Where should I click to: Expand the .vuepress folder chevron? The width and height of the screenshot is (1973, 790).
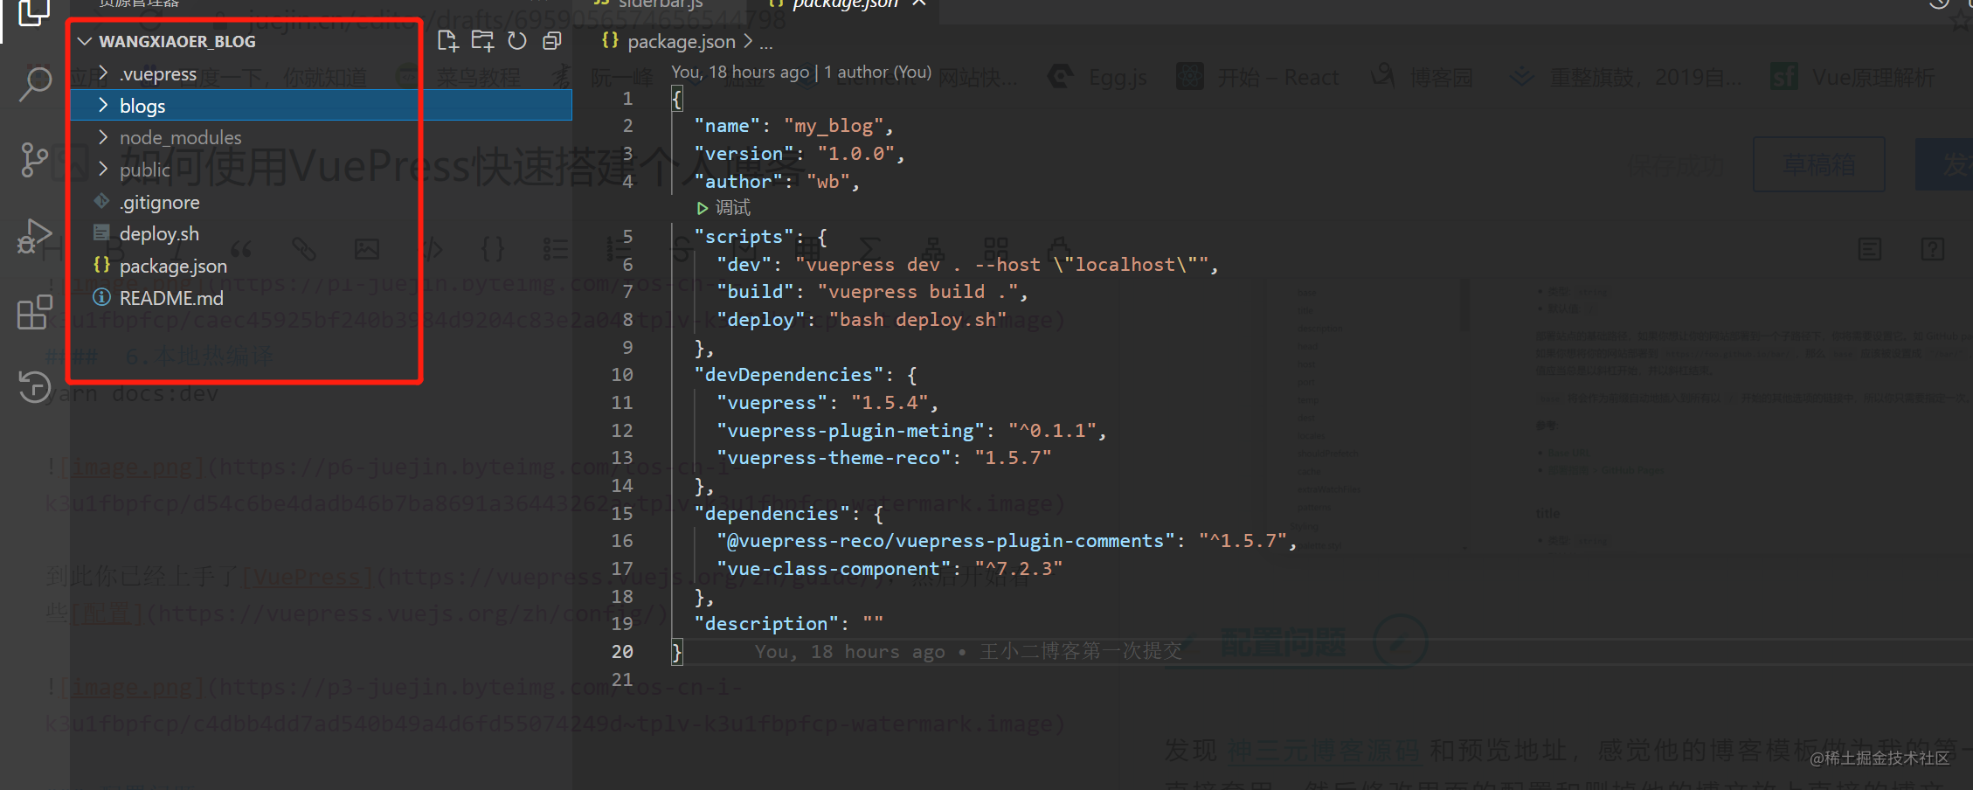pos(103,73)
